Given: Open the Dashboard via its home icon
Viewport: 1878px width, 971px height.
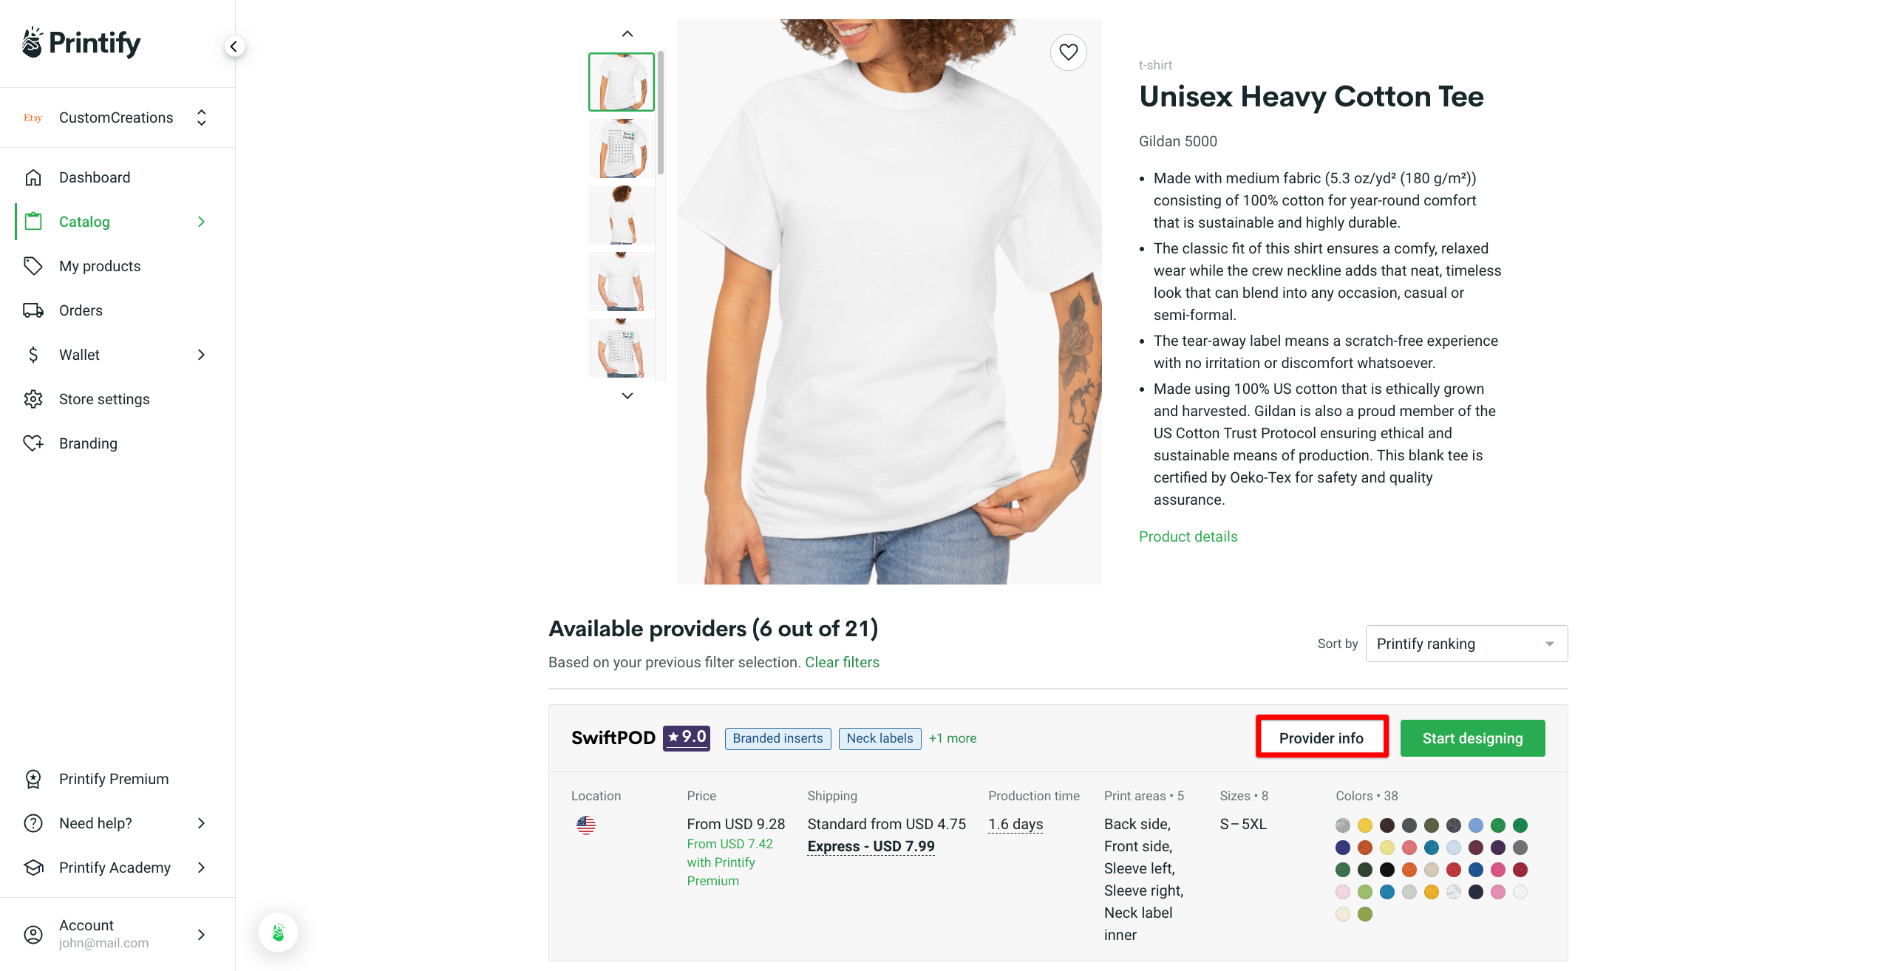Looking at the screenshot, I should 34,177.
